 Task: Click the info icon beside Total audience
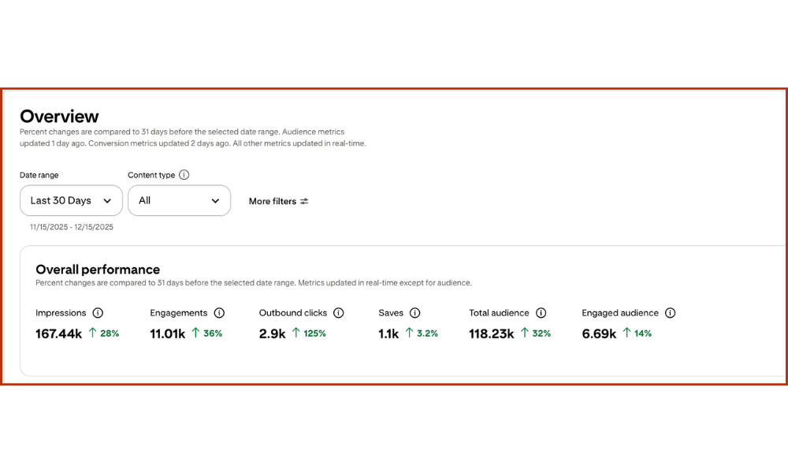(541, 313)
